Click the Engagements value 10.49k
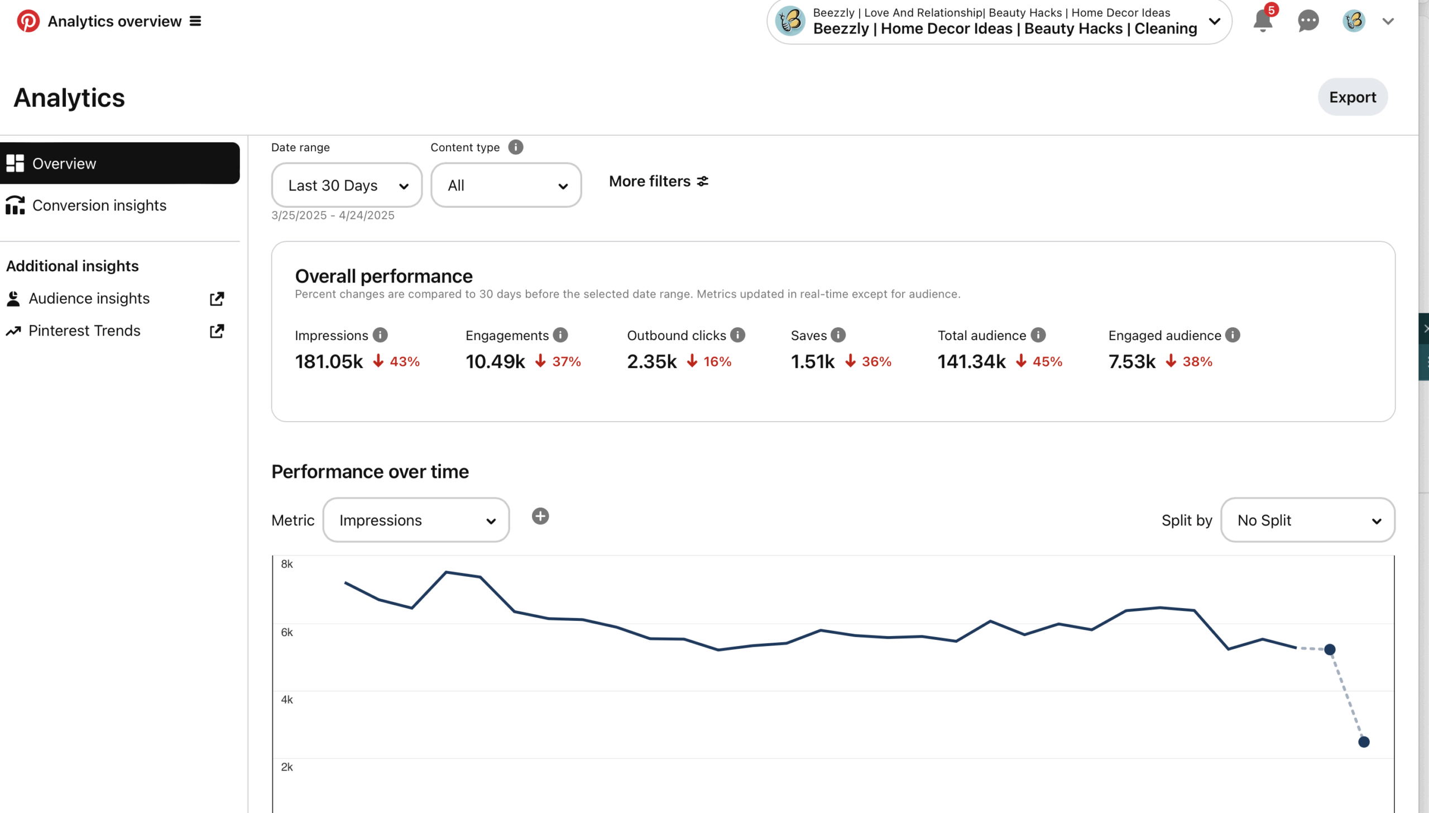Image resolution: width=1429 pixels, height=813 pixels. (x=495, y=362)
